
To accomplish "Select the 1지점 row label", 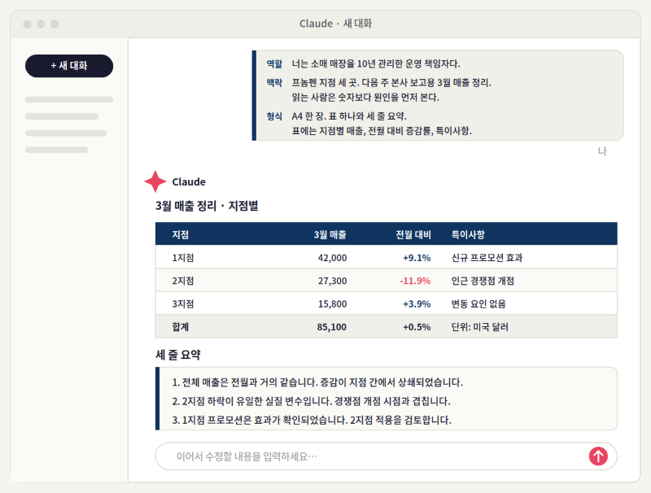I will point(183,258).
